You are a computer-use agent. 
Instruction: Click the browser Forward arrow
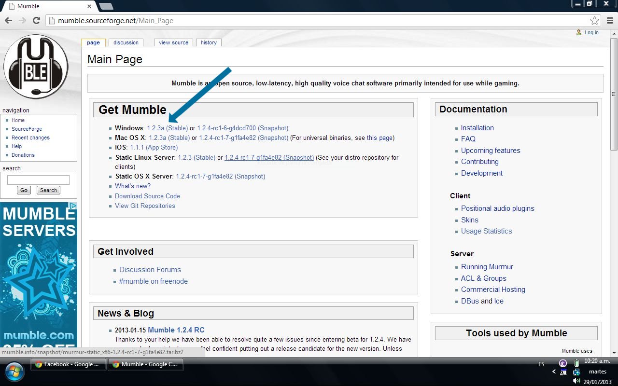pos(22,21)
